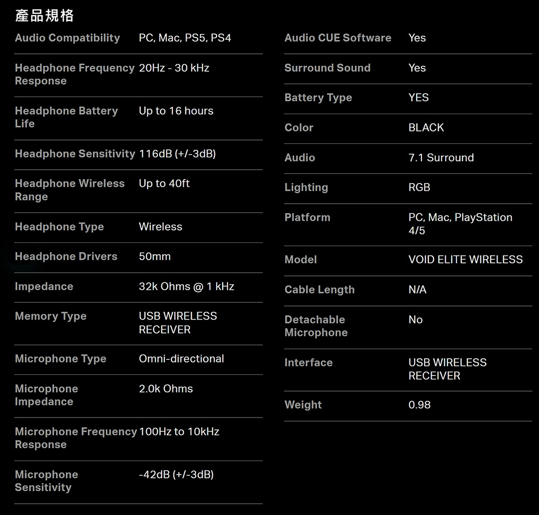Select the Weight label
This screenshot has width=539, height=515.
303,405
